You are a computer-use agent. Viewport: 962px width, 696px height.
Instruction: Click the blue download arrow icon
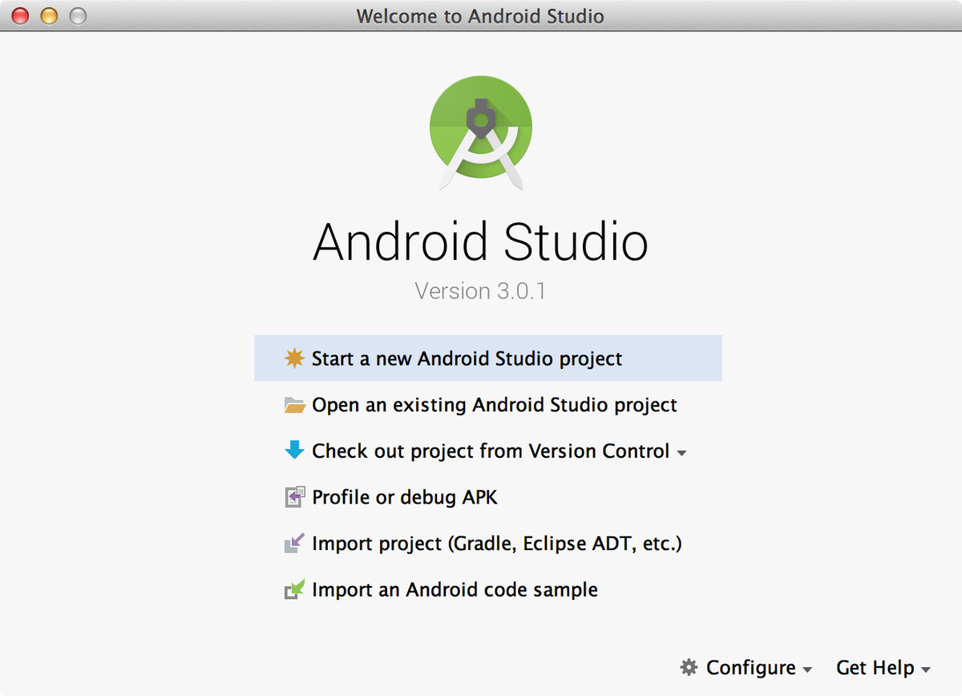pos(295,450)
